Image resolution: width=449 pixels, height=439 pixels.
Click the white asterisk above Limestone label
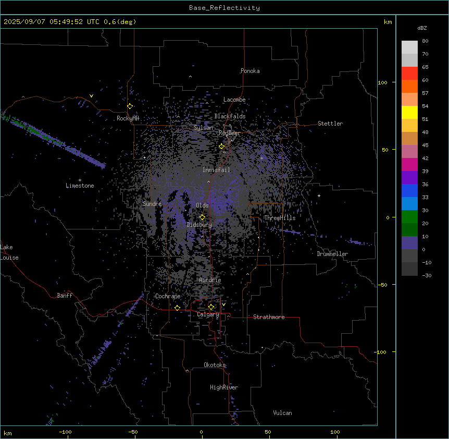80,180
